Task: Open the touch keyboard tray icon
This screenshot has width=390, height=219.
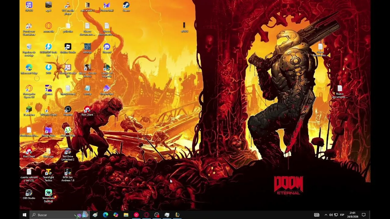Action: (x=317, y=215)
